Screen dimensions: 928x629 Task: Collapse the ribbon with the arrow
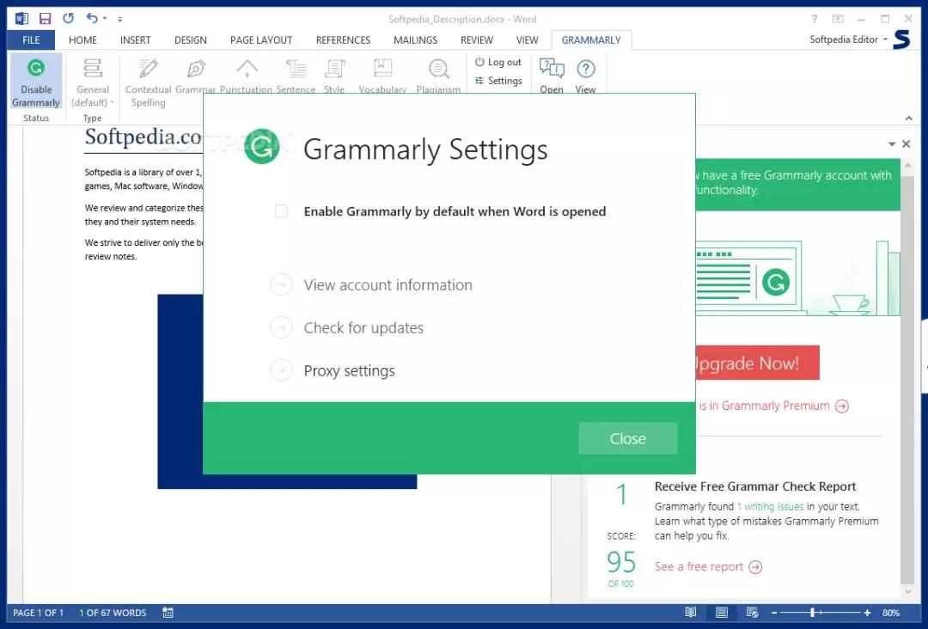coord(908,119)
